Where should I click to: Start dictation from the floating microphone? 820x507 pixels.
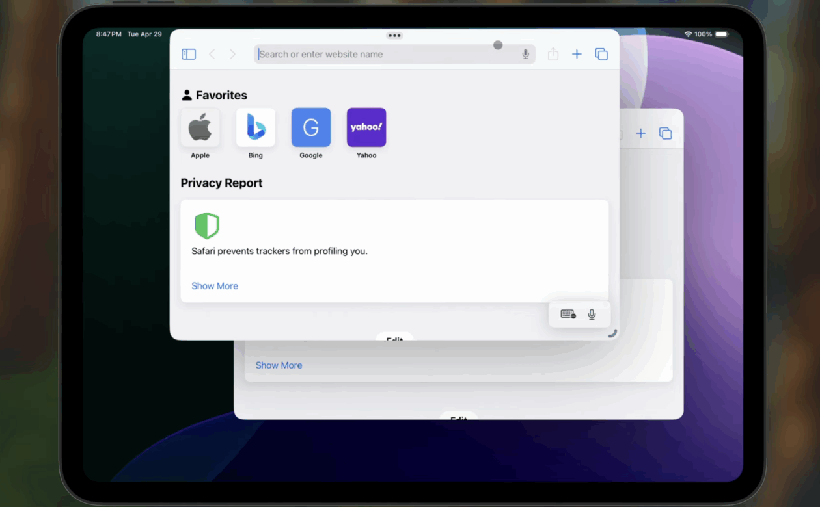point(592,315)
